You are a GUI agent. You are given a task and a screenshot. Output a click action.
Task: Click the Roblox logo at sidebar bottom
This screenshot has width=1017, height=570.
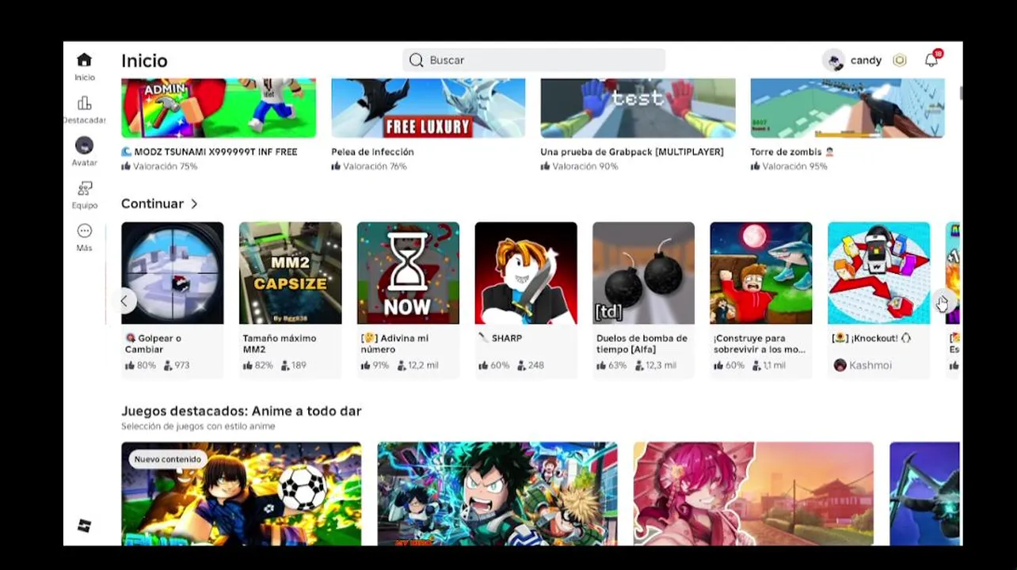84,526
